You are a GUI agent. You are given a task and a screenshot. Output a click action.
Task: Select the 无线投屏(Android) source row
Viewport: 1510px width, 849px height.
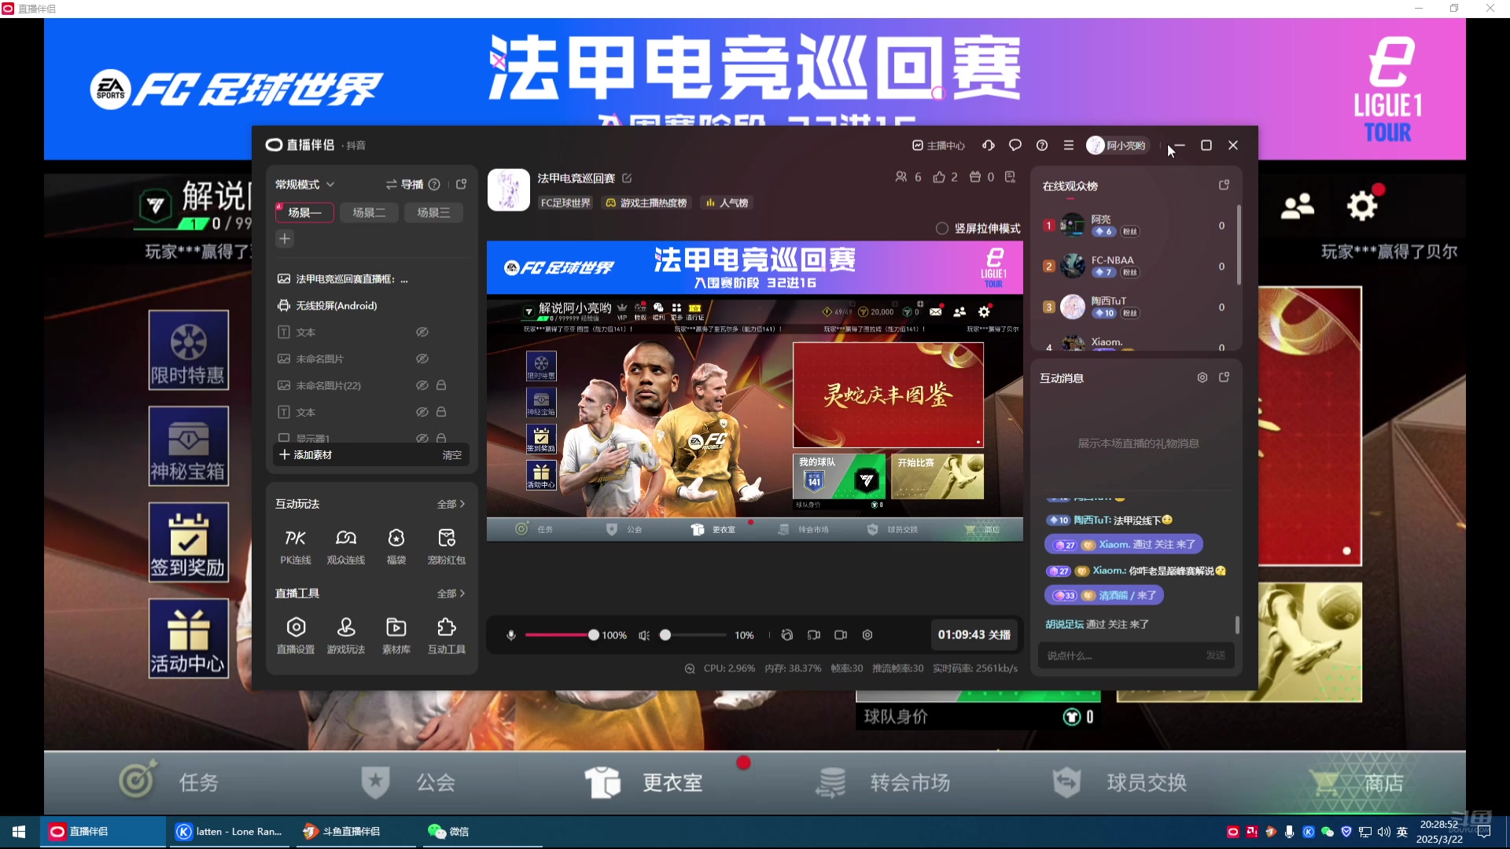[x=371, y=306]
